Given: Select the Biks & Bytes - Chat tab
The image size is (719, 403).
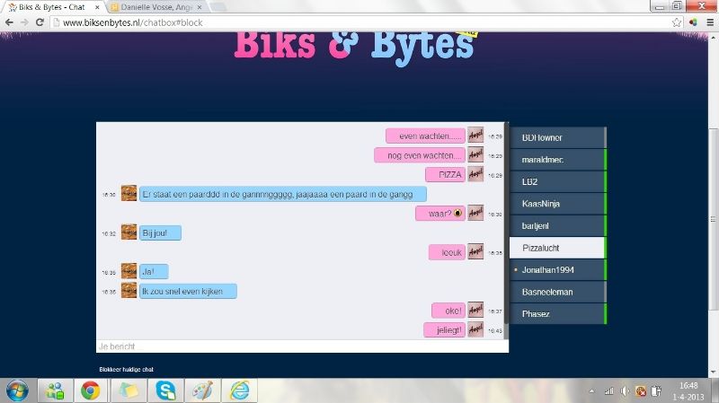Looking at the screenshot, I should (x=53, y=7).
